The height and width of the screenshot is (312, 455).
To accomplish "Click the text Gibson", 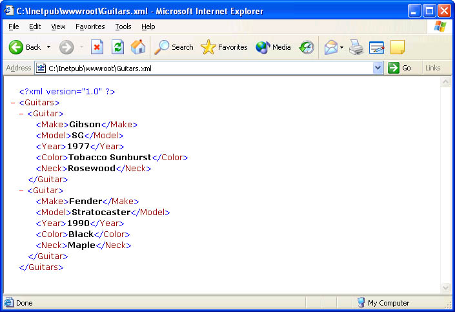I will click(85, 124).
